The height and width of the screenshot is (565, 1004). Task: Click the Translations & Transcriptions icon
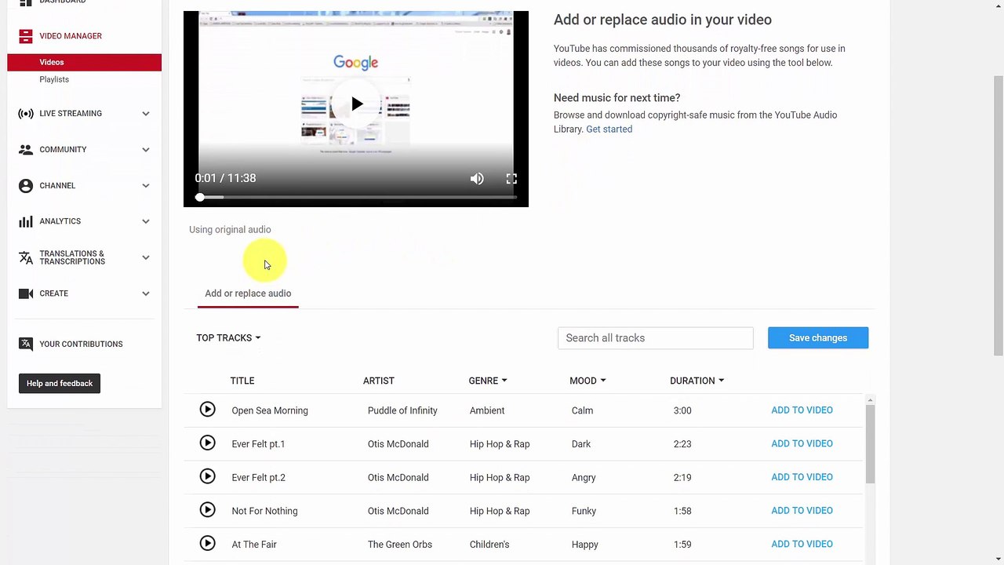(x=26, y=257)
